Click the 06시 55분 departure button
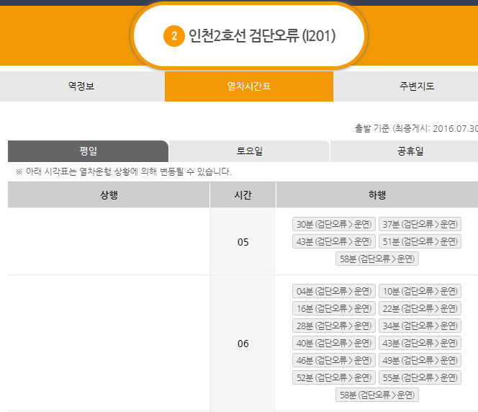 pos(420,378)
